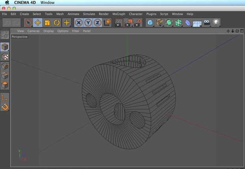The width and height of the screenshot is (245, 169).
Task: Open the Create menu
Action: (24, 14)
